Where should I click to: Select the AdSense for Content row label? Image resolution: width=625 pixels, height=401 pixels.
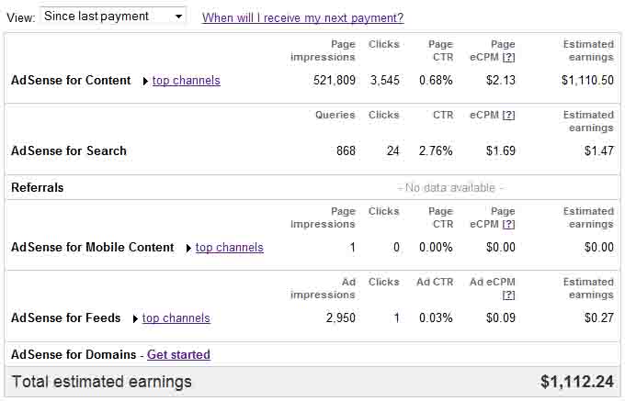pyautogui.click(x=71, y=81)
